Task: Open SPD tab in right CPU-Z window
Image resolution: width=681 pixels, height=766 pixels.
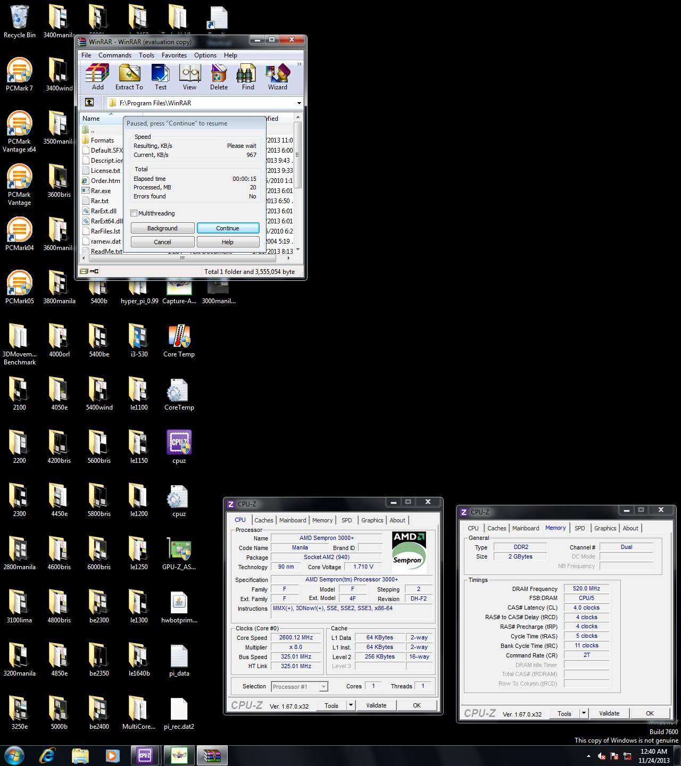Action: [580, 528]
